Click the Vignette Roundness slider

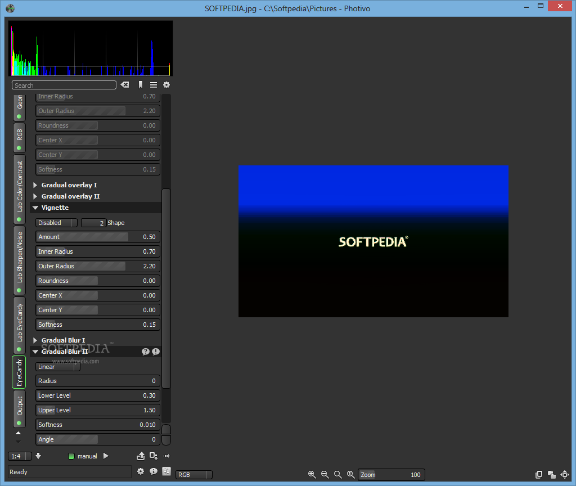coord(98,281)
